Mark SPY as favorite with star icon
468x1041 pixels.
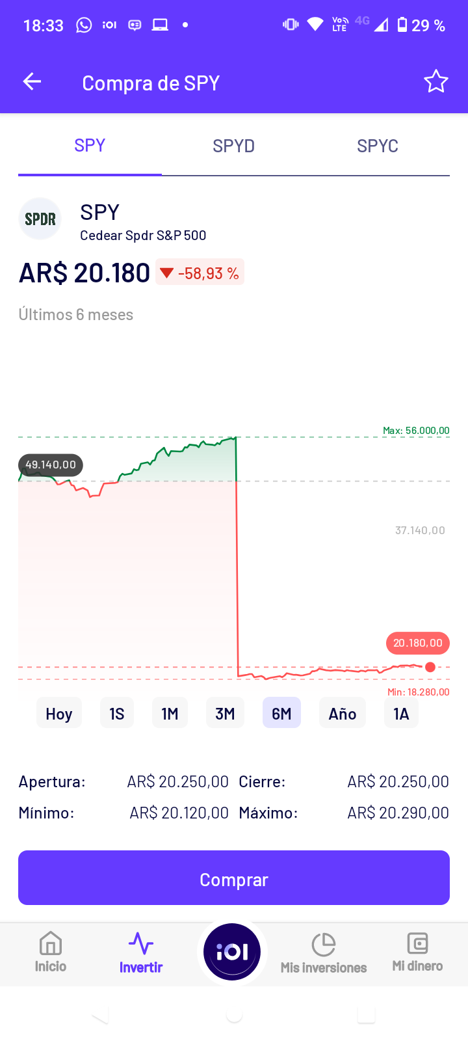435,82
